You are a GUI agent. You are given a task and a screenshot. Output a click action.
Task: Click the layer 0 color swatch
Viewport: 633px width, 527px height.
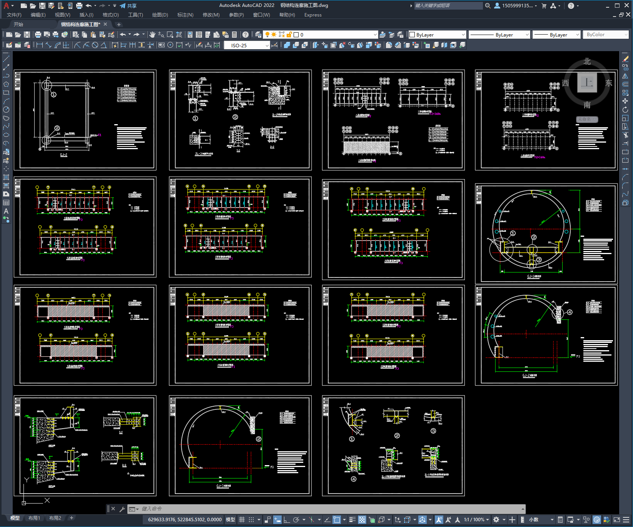click(296, 35)
